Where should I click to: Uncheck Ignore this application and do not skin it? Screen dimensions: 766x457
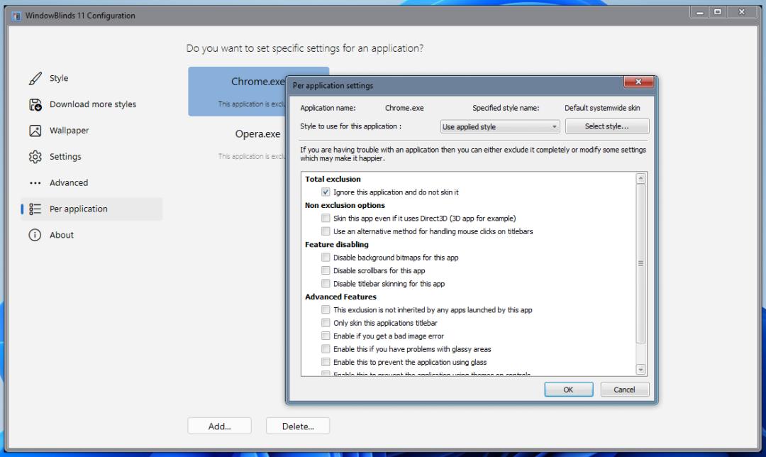(x=326, y=192)
